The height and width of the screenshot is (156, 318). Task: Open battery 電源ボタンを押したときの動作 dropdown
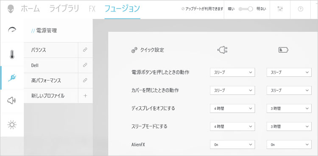(x=289, y=72)
